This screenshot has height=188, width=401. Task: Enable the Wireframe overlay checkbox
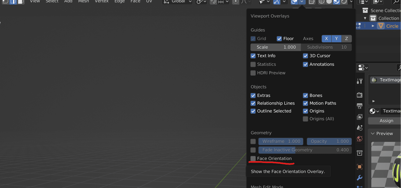(x=253, y=141)
